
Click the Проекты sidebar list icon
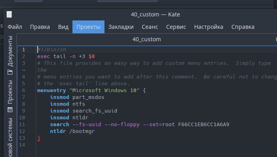(10, 110)
